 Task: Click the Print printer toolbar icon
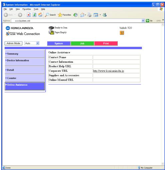click(x=89, y=15)
